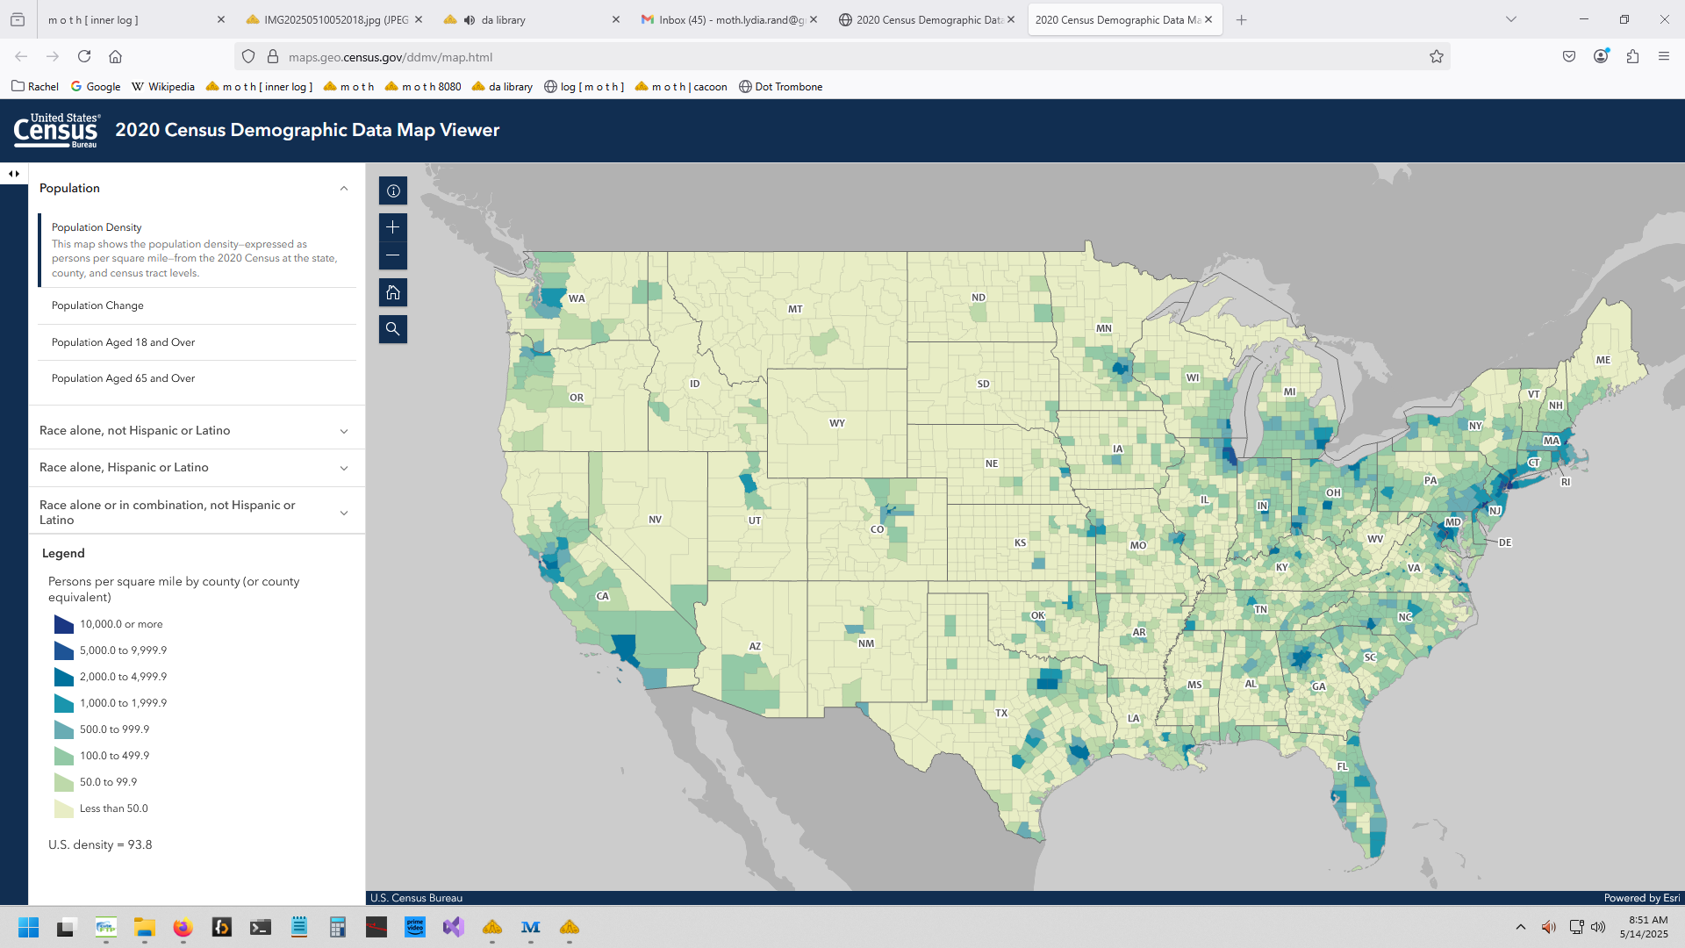Collapse the side panel arrows toggle
Screen dimensions: 1685x948
13,174
